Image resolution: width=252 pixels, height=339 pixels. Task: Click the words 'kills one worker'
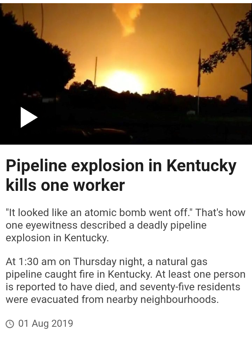(x=65, y=185)
